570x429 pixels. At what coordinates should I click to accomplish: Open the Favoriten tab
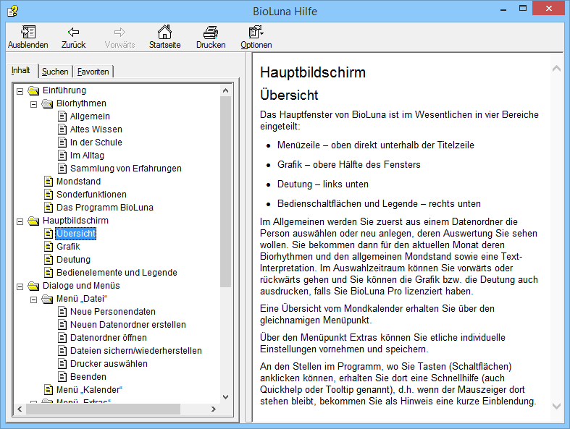[93, 72]
